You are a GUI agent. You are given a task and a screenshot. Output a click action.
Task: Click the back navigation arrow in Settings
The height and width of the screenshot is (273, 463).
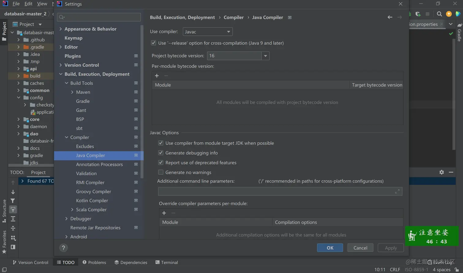[390, 17]
